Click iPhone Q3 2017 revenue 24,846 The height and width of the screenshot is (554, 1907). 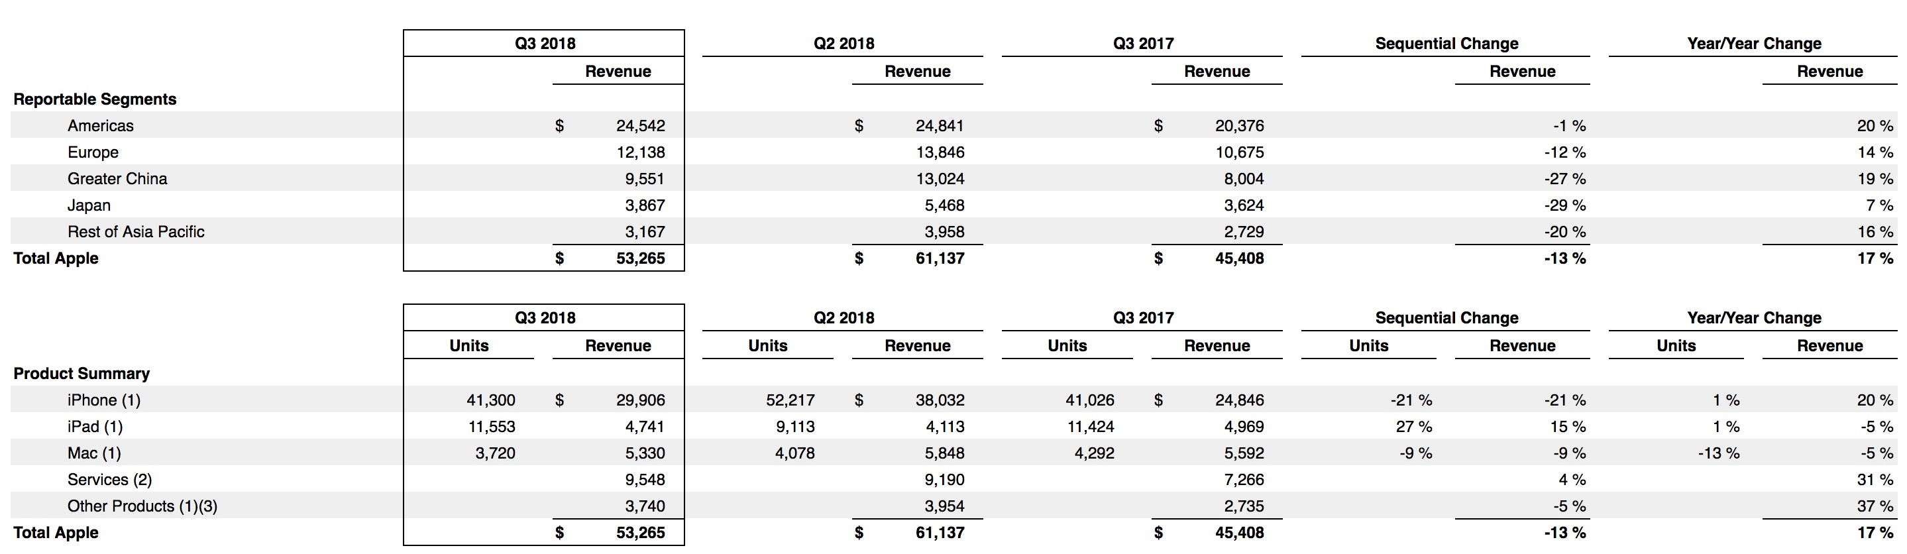tap(1239, 401)
